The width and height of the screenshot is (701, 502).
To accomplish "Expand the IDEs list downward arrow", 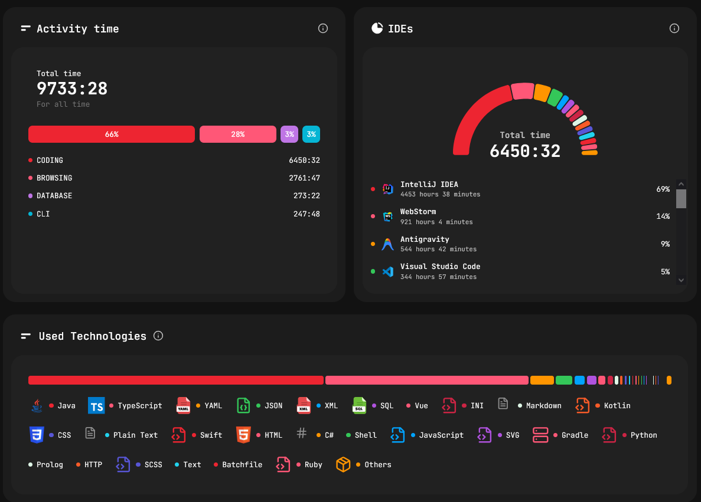I will (x=681, y=280).
